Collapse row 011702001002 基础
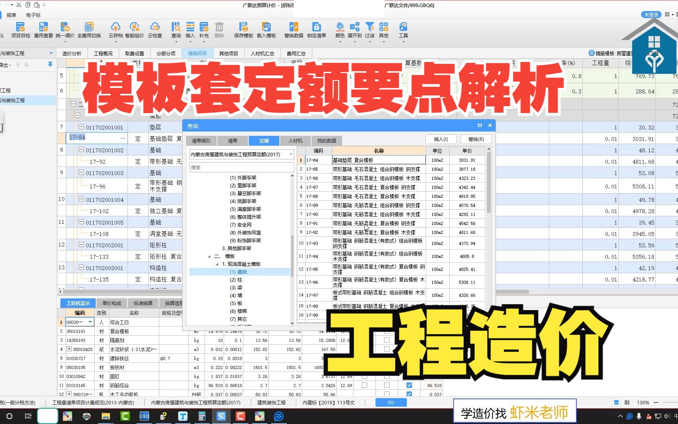The height and width of the screenshot is (424, 678). tap(81, 150)
